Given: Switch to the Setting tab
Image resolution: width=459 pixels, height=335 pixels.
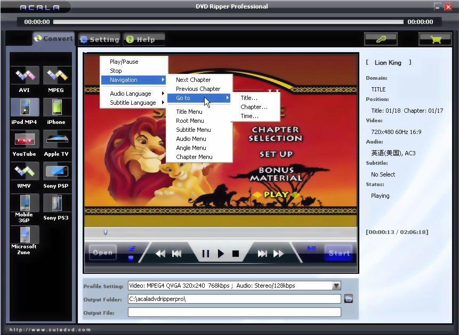Looking at the screenshot, I should (x=99, y=39).
